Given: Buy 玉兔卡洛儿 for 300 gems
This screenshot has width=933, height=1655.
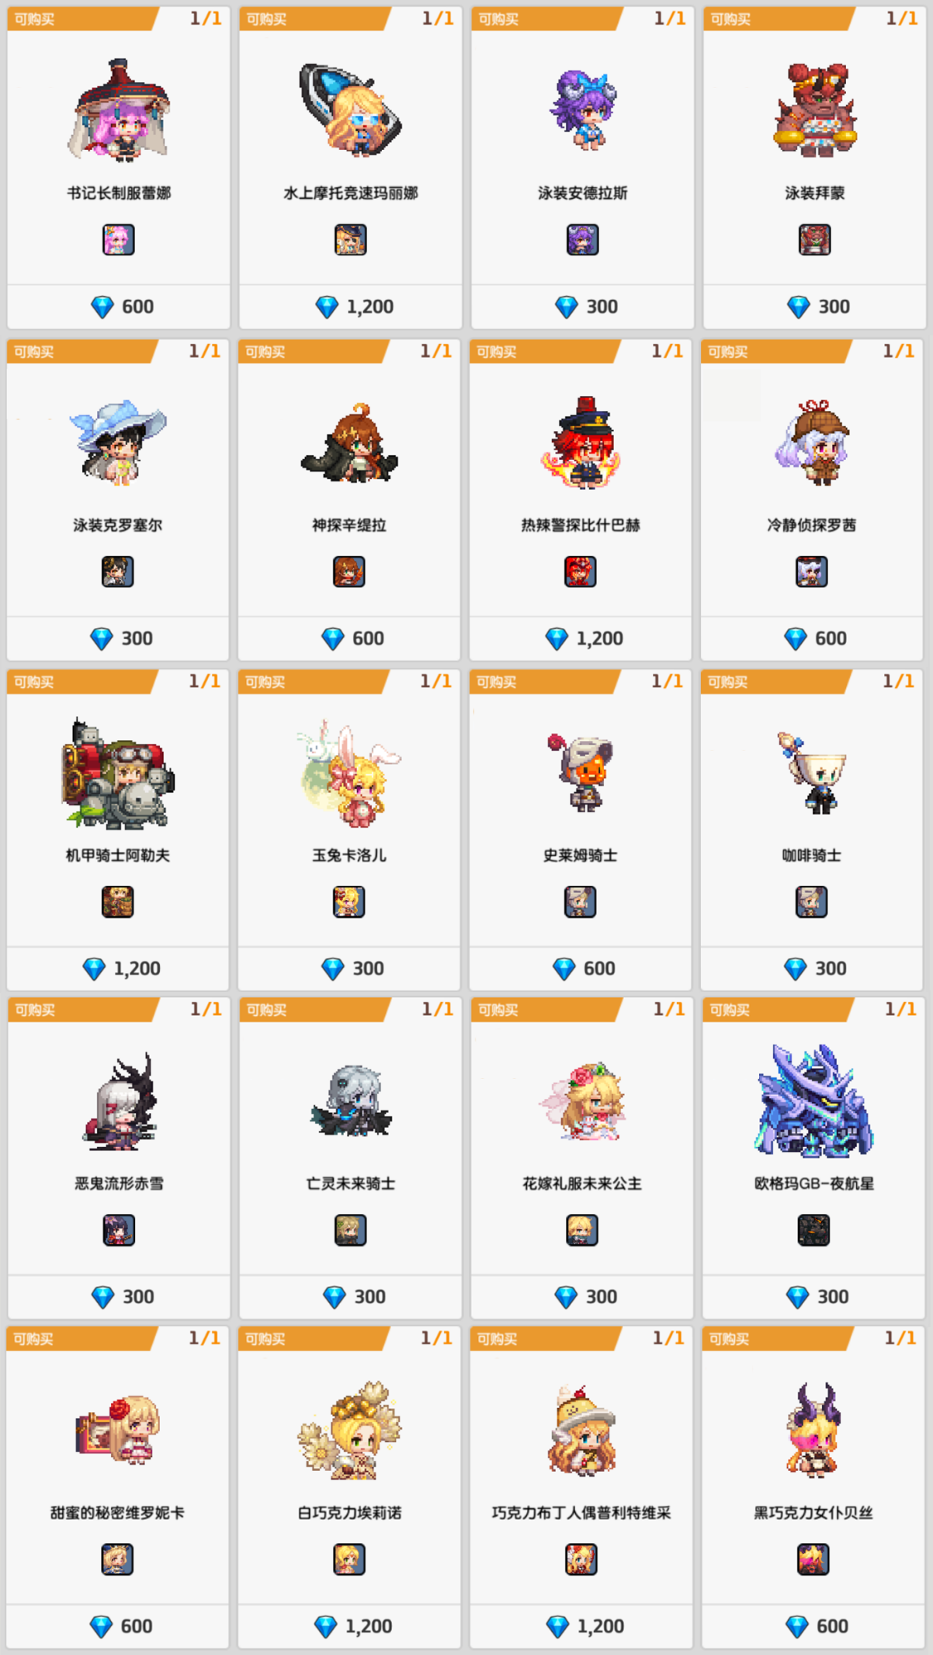Looking at the screenshot, I should click(349, 968).
